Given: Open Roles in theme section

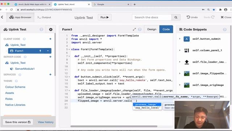Looking at the screenshot, I should [x=9, y=99].
